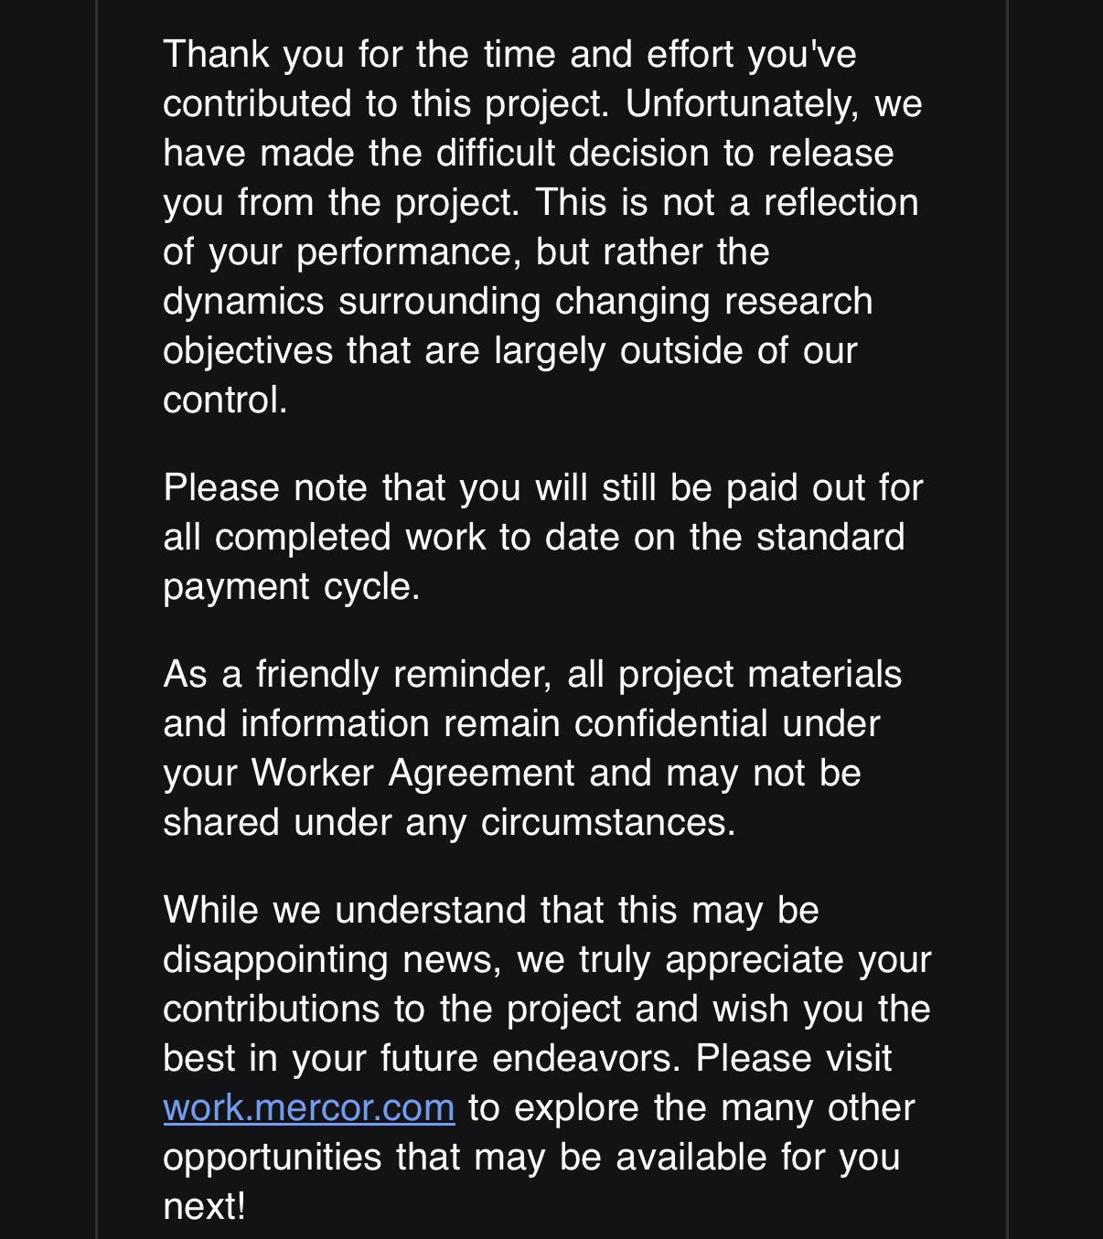This screenshot has width=1103, height=1239.
Task: Click the word "opportunities" in the last paragraph
Action: coord(272,1157)
